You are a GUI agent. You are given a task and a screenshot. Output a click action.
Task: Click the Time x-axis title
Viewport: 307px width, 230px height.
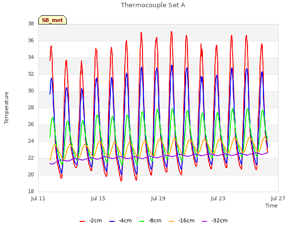pyautogui.click(x=272, y=206)
